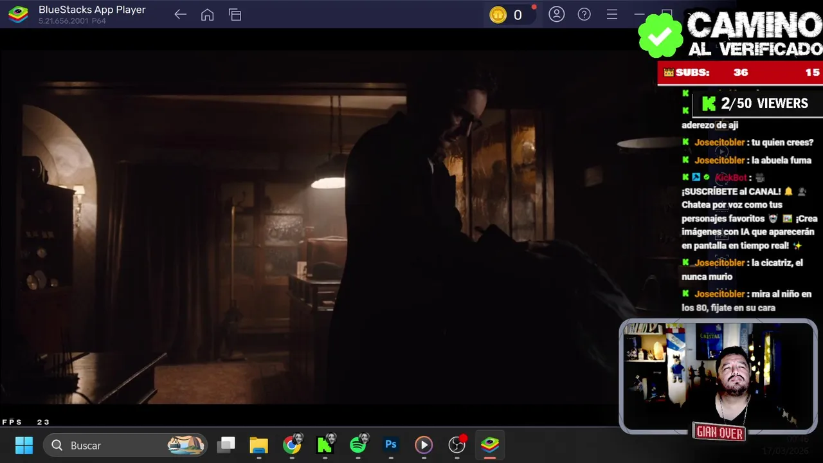This screenshot has width=823, height=463.
Task: Click the KickBot username in chat
Action: point(731,177)
